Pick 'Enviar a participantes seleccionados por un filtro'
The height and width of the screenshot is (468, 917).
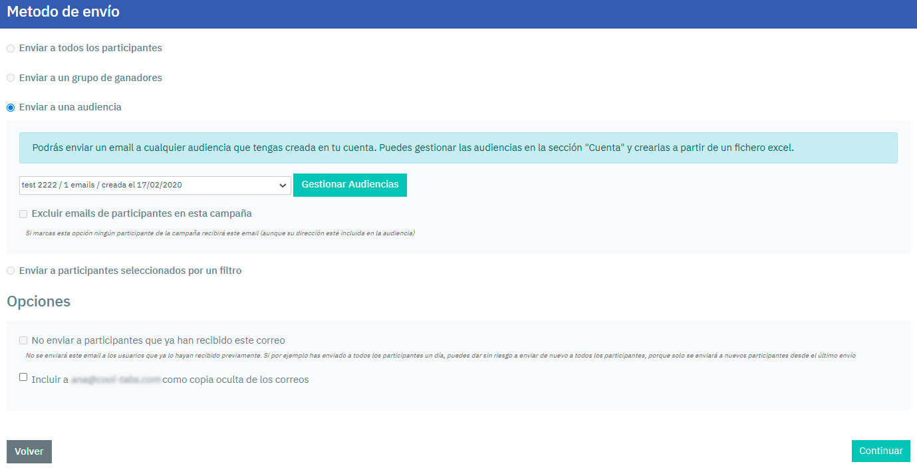(11, 271)
